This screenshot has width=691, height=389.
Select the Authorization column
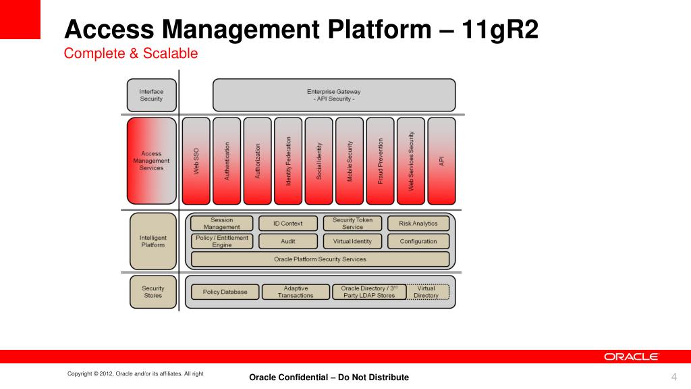click(257, 161)
